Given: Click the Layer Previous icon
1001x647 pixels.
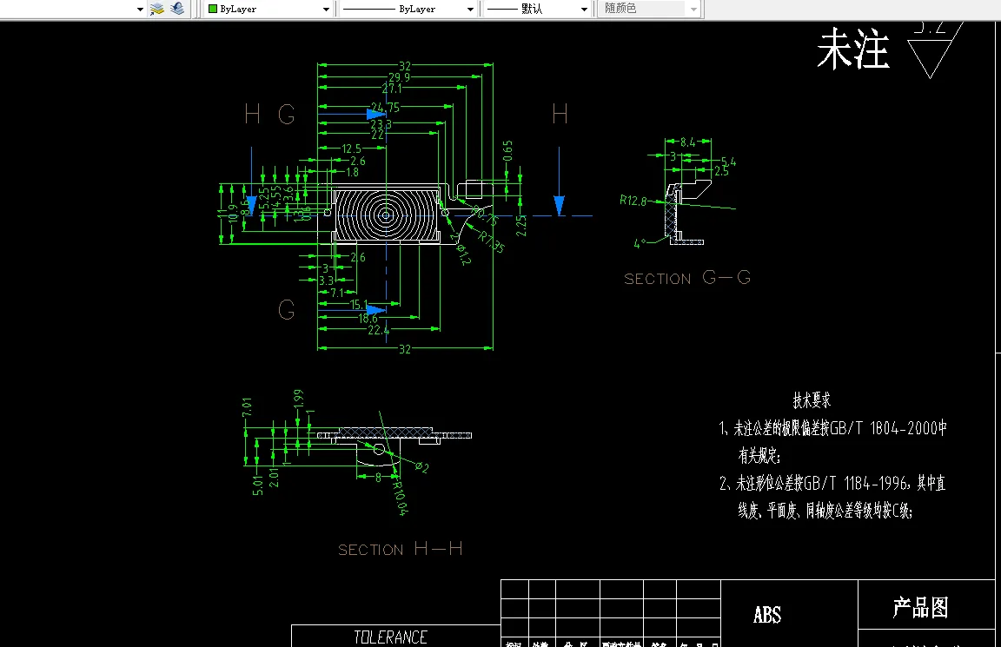Looking at the screenshot, I should tap(177, 9).
